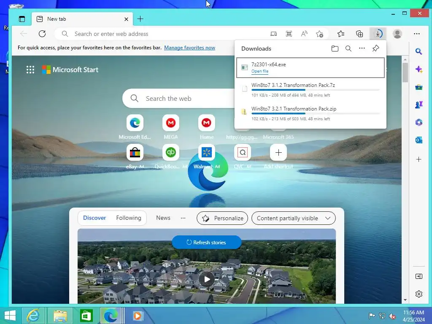Open the sidebar Search icon
Screen dimensions: 432x324
[x=419, y=51]
